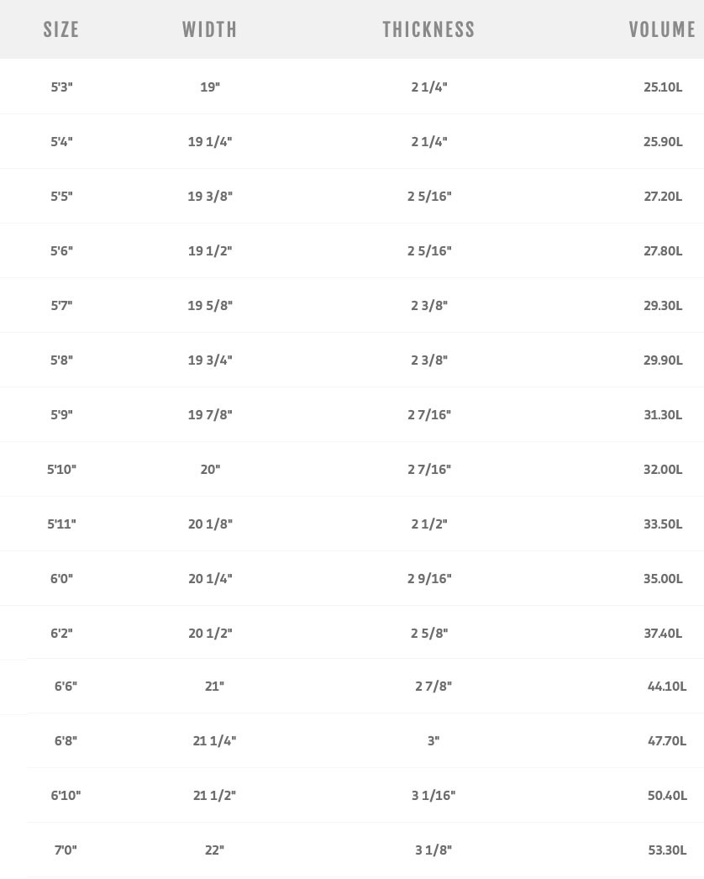Click the SIZE column header
Viewport: 704px width, 879px height.
pos(61,29)
